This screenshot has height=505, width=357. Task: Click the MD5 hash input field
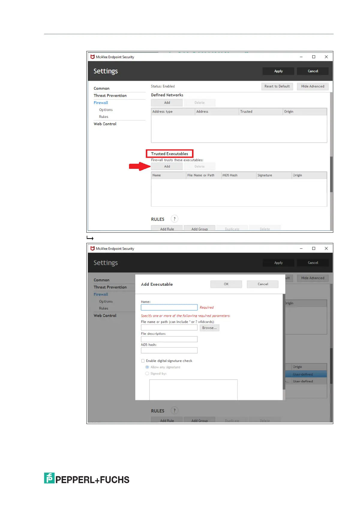(x=169, y=350)
